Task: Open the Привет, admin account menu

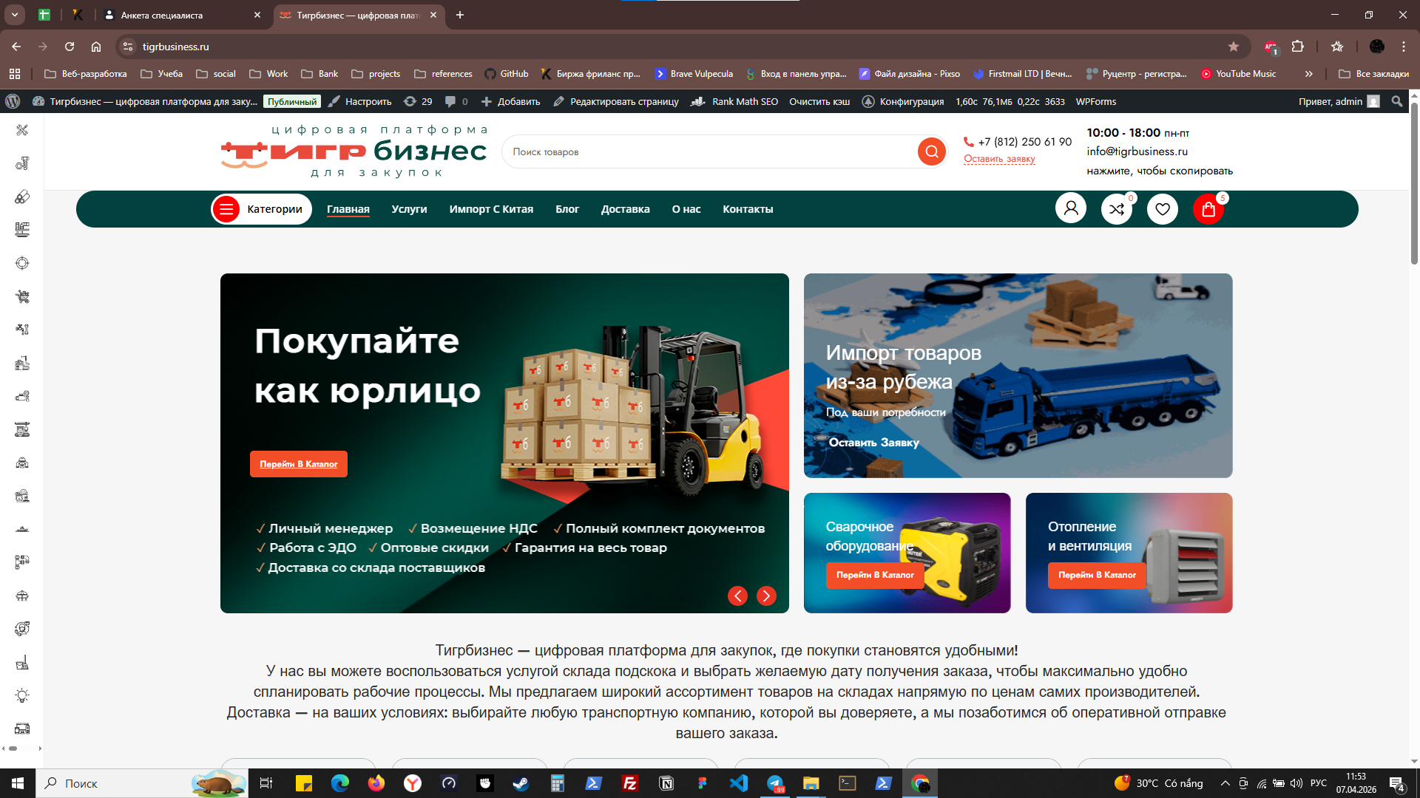Action: [x=1339, y=101]
